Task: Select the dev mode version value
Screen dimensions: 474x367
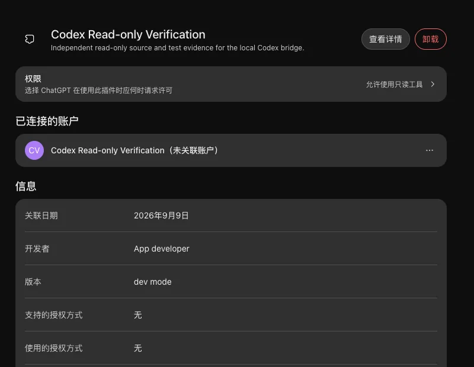Action: pos(153,282)
